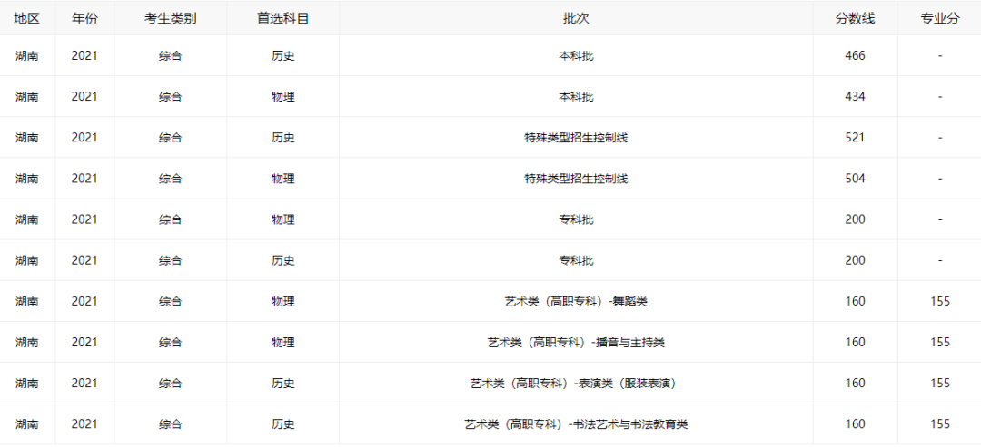Click 专业分 155 in the 舞蹈类 row
Screen dimensions: 981x447
939,301
